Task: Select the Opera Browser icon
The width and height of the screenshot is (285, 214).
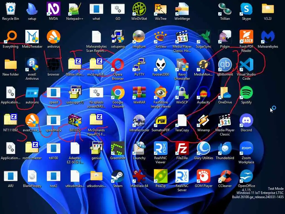Action: pyautogui.click(x=118, y=65)
